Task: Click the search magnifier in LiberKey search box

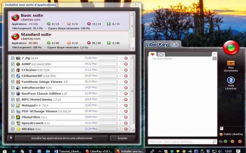Action: tap(214, 142)
